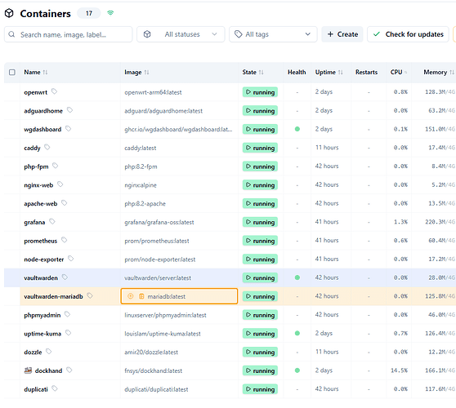Open the All tags filter dropdown

273,34
